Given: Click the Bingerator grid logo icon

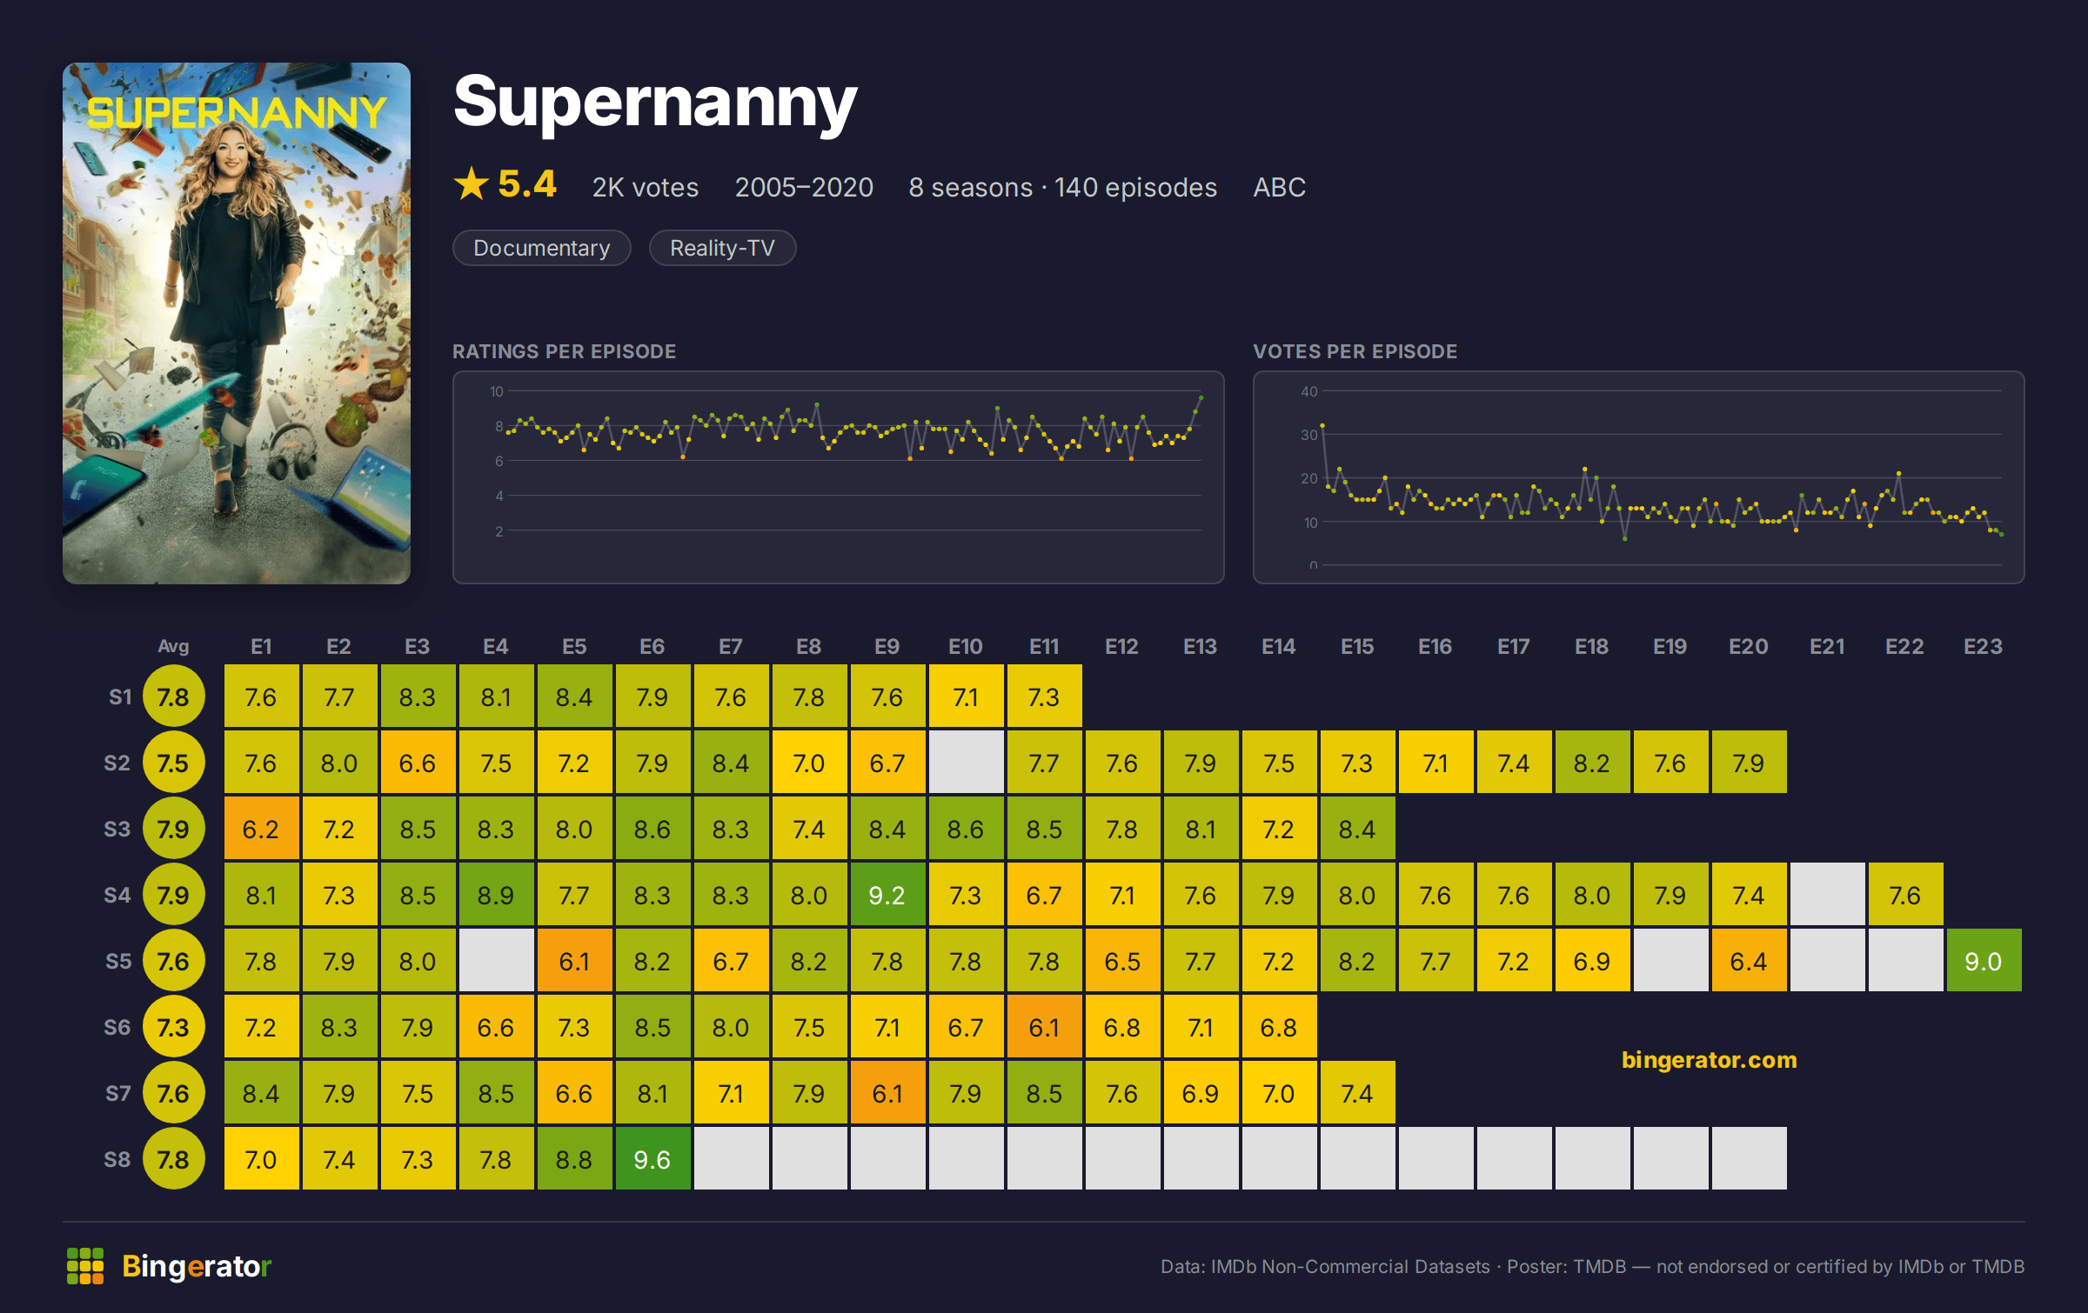Looking at the screenshot, I should (x=85, y=1266).
